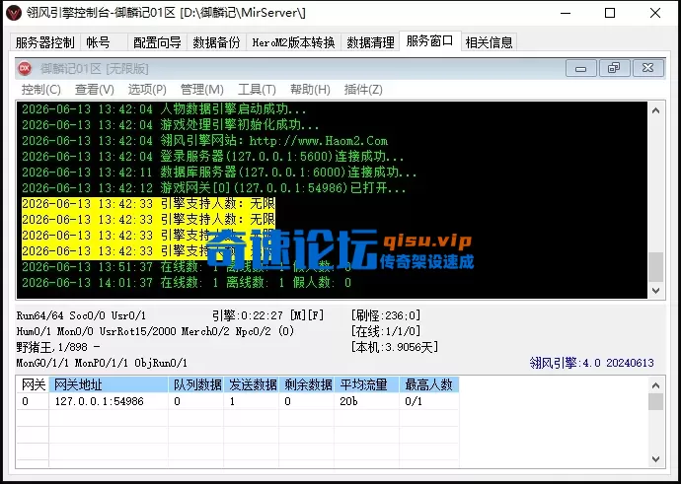Click the log line 游戏处理引擎初始化成功
The width and height of the screenshot is (681, 484).
coord(171,125)
